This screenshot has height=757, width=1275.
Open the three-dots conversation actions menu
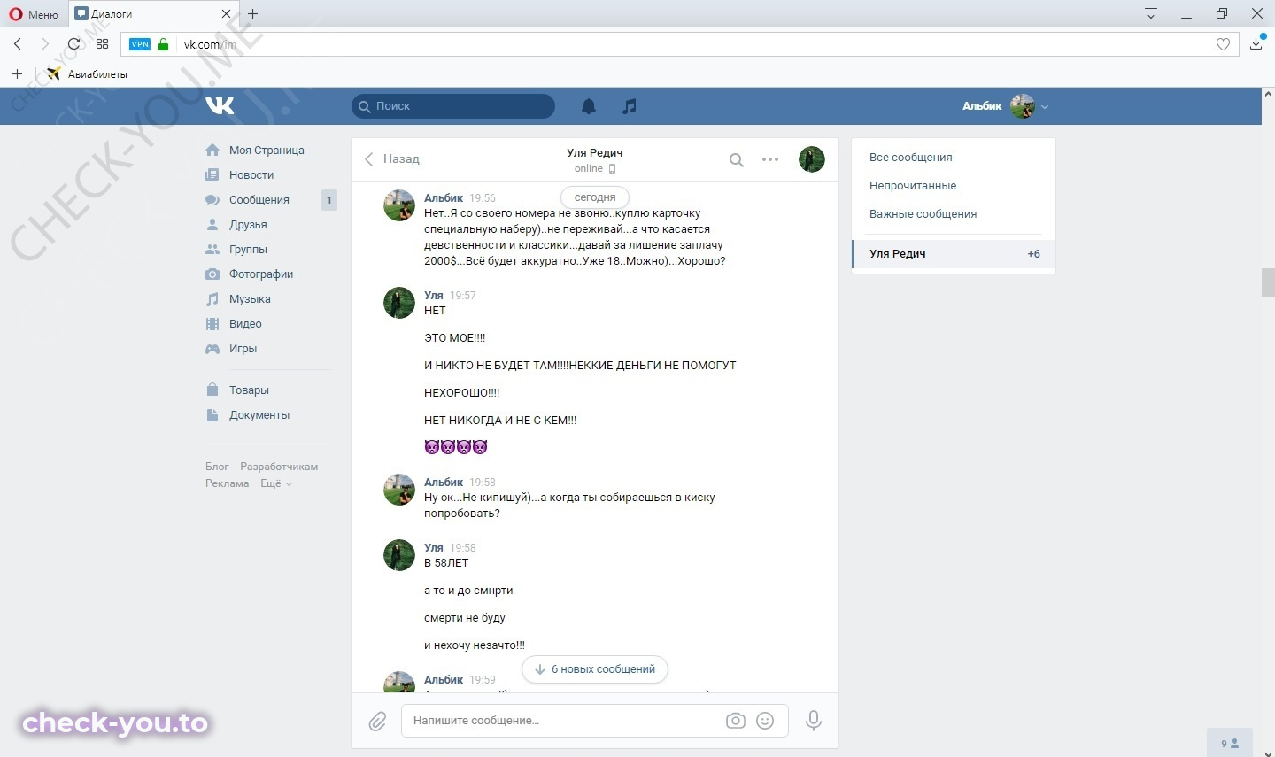point(770,160)
